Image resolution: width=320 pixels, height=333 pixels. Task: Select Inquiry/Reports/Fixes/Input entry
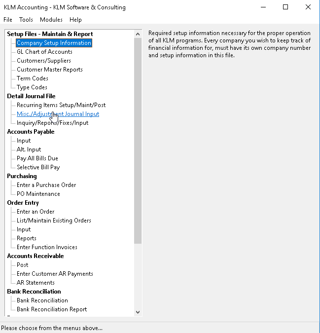(x=52, y=123)
